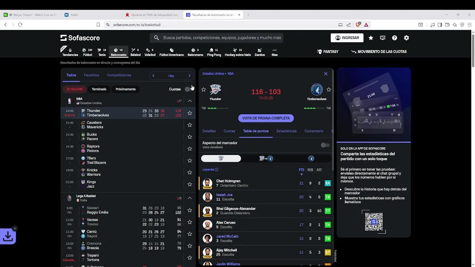This screenshot has width=475, height=267.
Task: Collapse the NBA league section
Action: coord(190,101)
